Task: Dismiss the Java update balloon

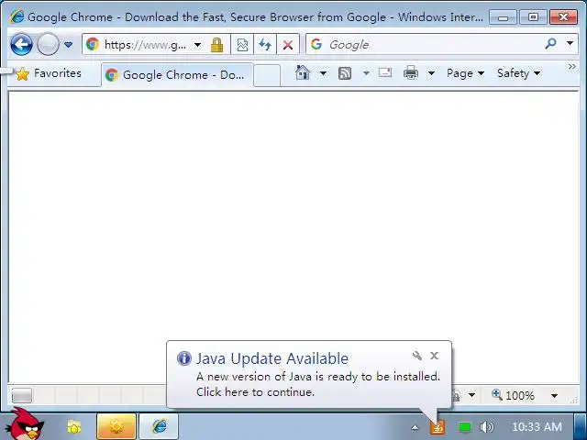Action: pyautogui.click(x=434, y=356)
